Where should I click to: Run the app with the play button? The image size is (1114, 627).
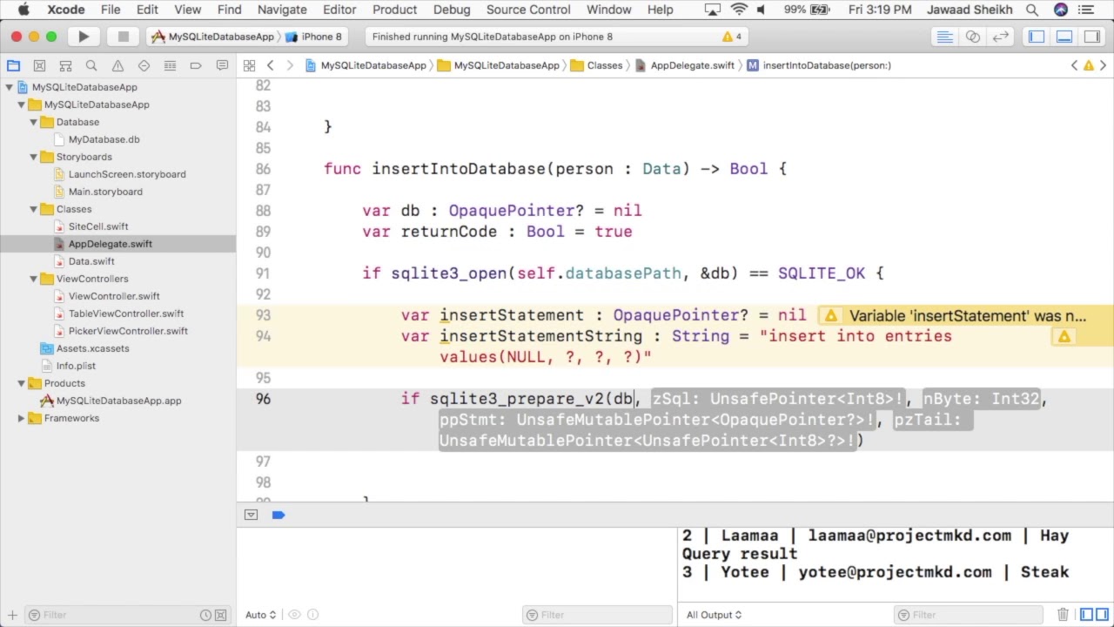(x=84, y=37)
